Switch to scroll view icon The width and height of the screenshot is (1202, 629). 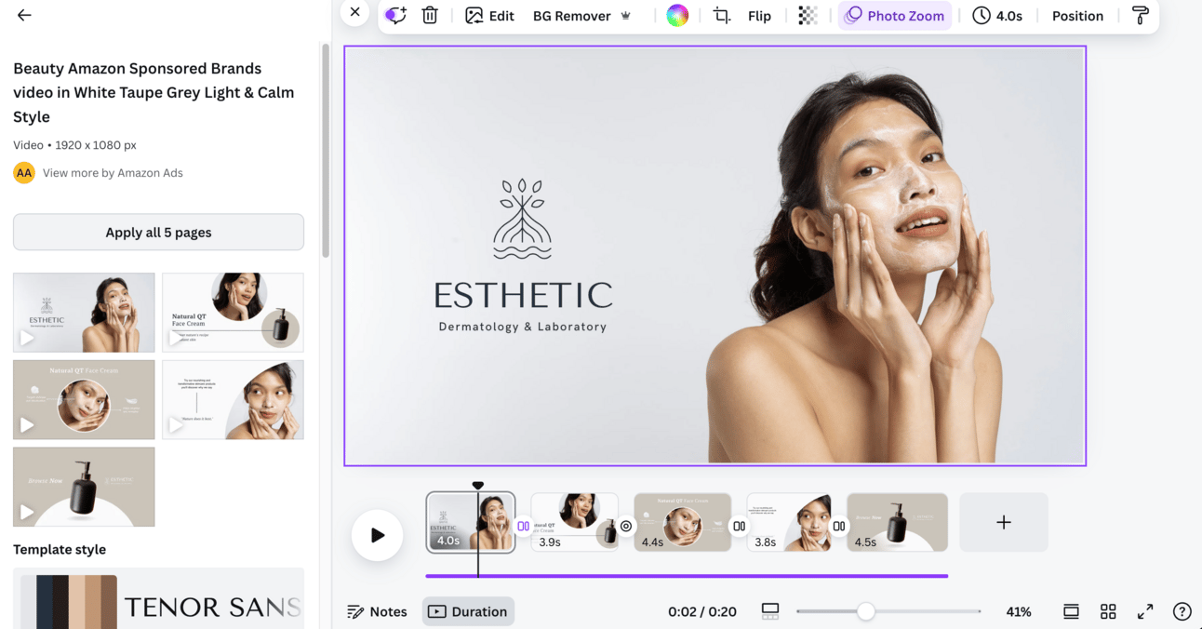[1071, 611]
